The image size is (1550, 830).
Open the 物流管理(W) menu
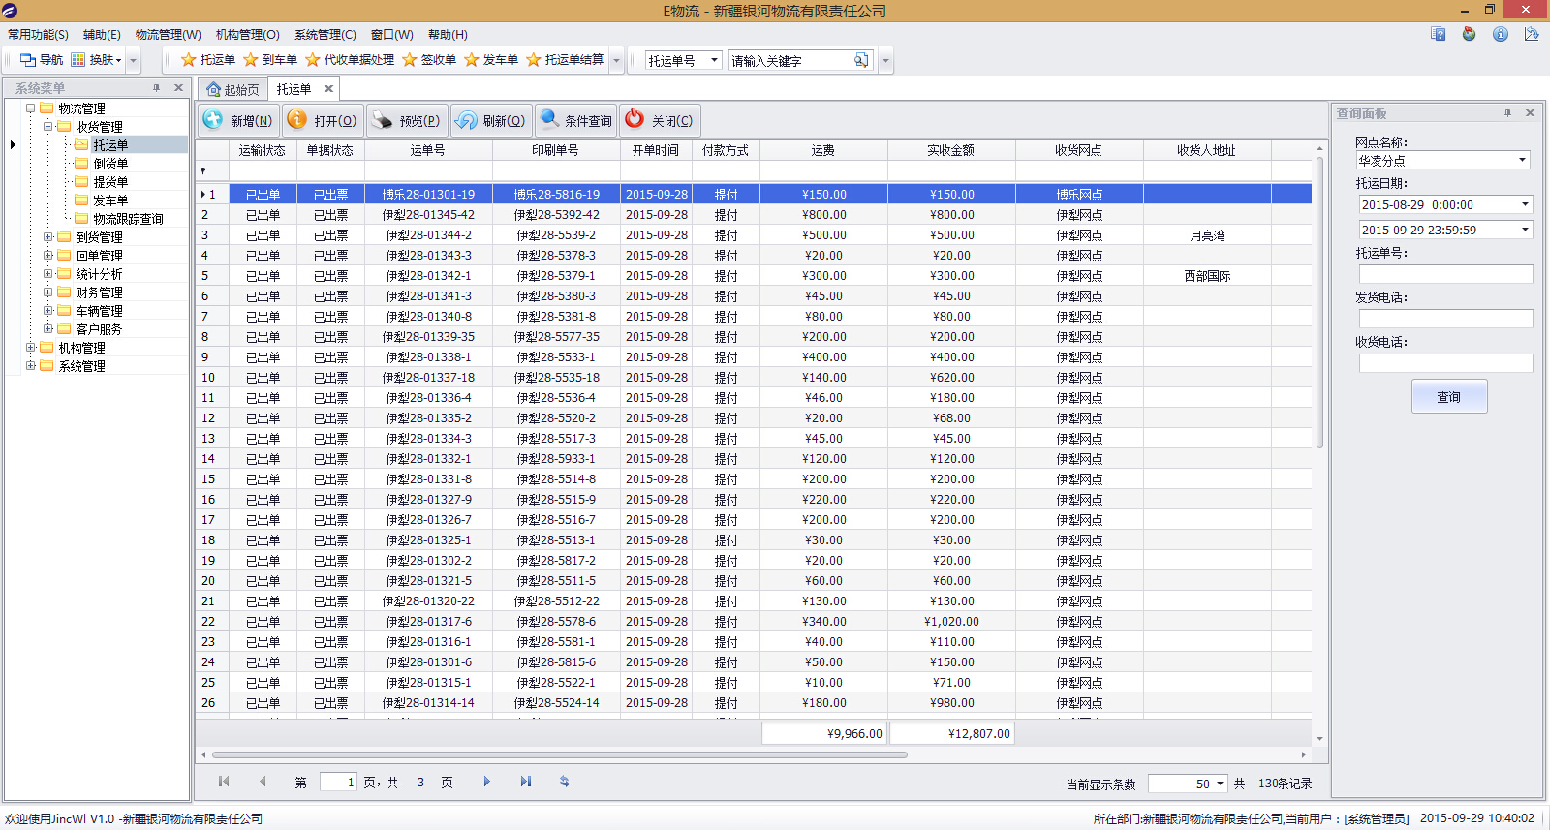168,35
